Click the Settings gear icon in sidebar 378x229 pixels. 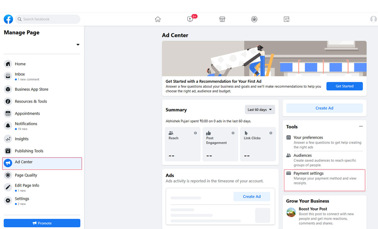pos(8,201)
